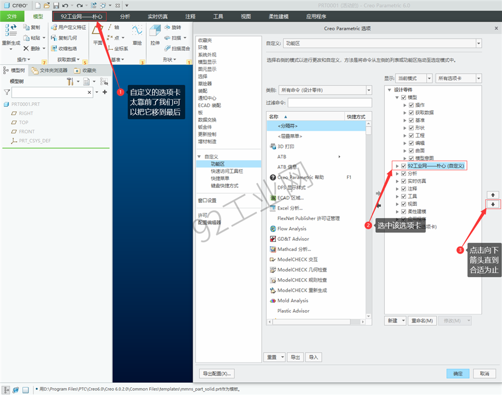The width and height of the screenshot is (502, 395).
Task: Click the 取消 button
Action: tap(484, 374)
